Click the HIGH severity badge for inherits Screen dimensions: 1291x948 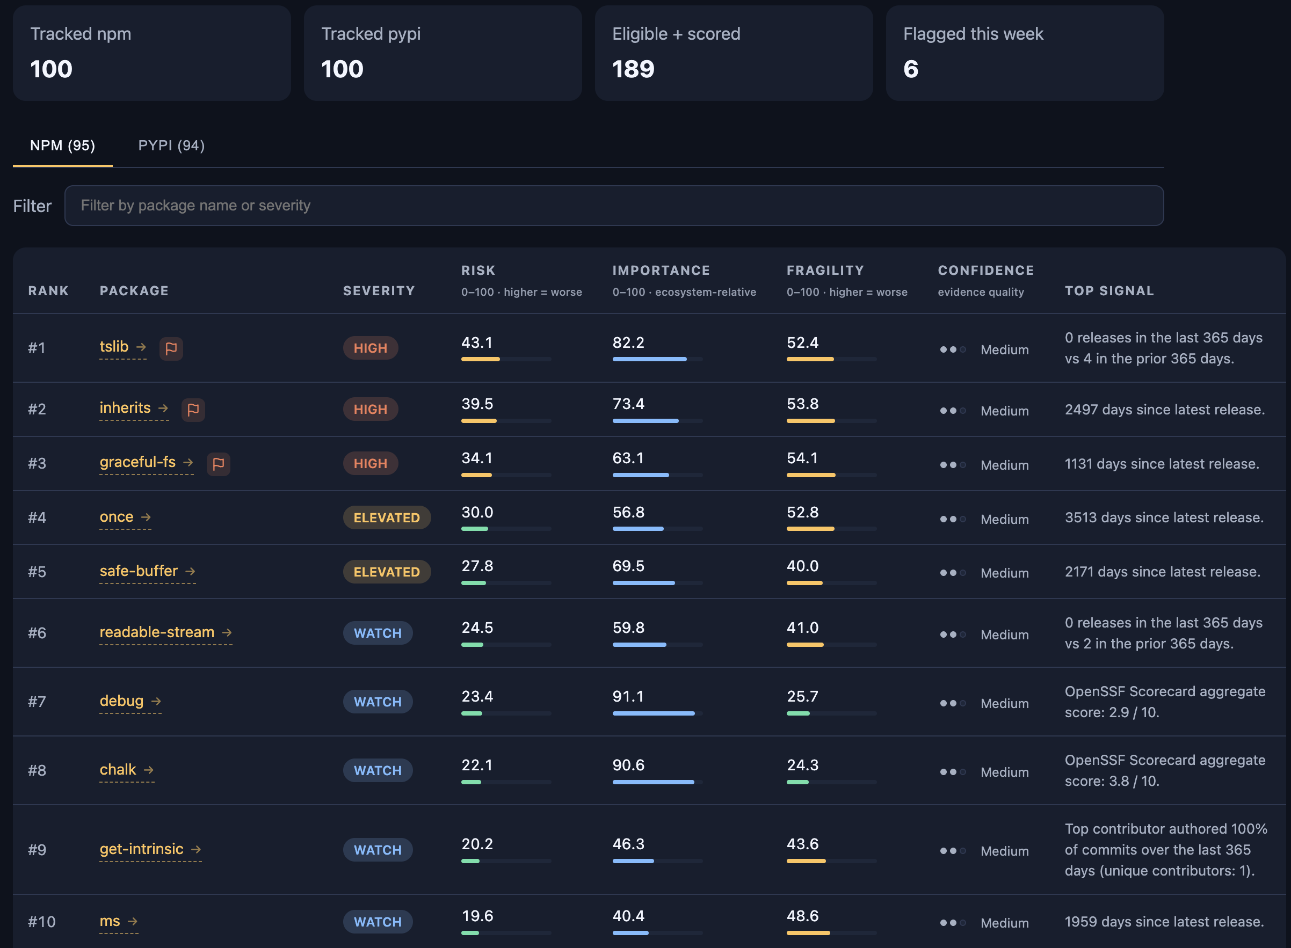(x=370, y=410)
